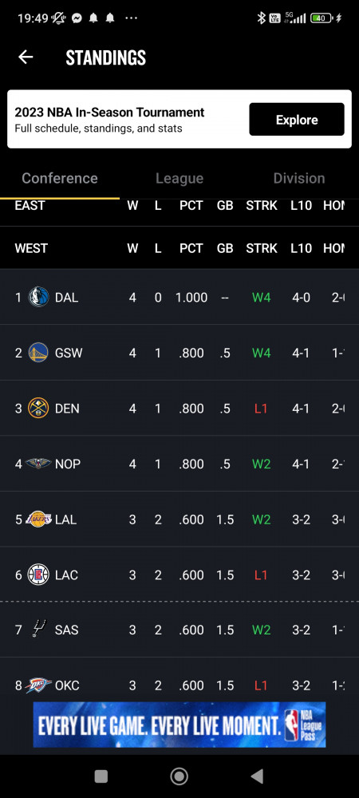359x798 pixels.
Task: Click the Explore button
Action: 297,120
